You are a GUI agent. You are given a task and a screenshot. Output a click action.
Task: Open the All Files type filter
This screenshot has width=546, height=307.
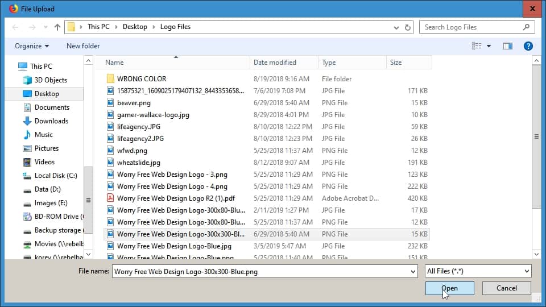478,271
